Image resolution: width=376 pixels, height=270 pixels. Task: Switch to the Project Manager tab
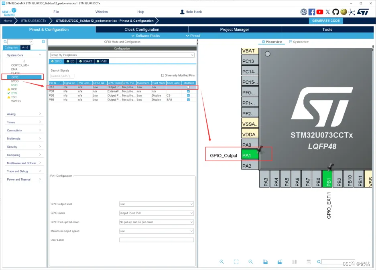(234, 29)
